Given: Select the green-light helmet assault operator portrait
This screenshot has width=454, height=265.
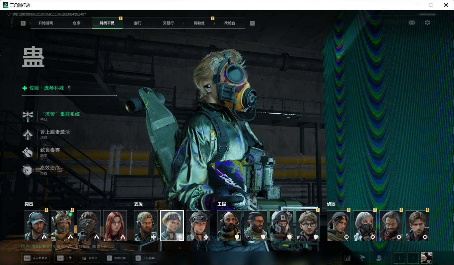Looking at the screenshot, I should [x=63, y=226].
